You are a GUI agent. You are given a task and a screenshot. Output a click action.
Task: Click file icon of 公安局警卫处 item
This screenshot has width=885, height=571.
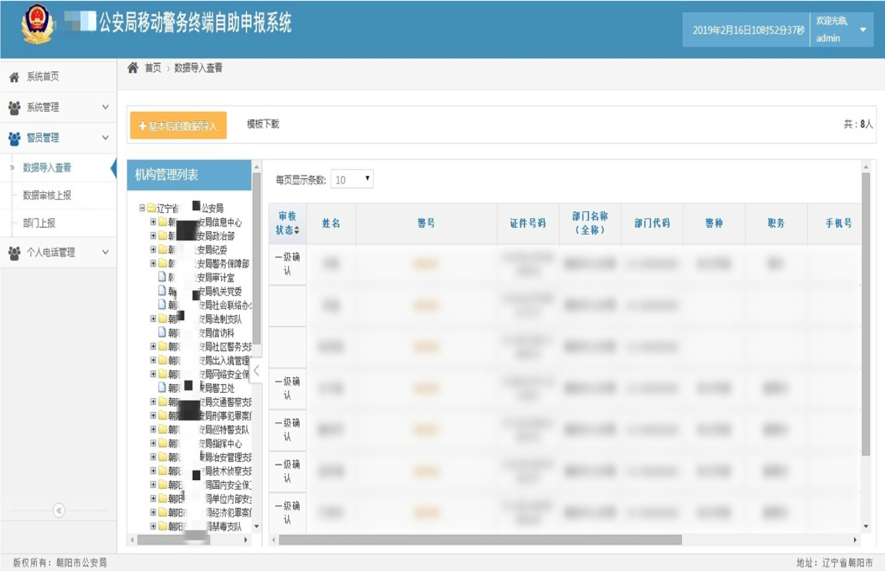click(162, 388)
